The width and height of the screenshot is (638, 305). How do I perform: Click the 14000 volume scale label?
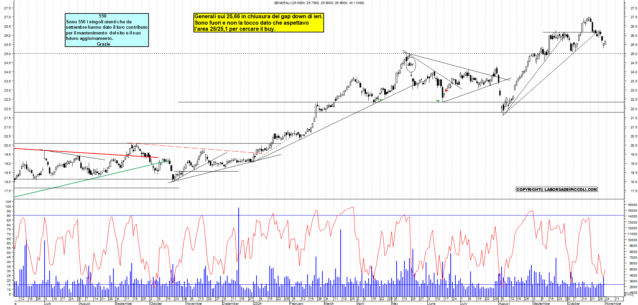tap(632, 217)
